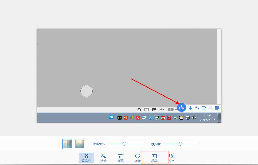Open the 增强 enhance adjustments

click(120, 158)
